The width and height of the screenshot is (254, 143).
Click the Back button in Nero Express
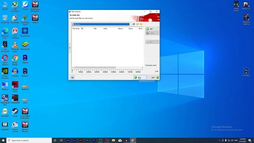[140, 77]
